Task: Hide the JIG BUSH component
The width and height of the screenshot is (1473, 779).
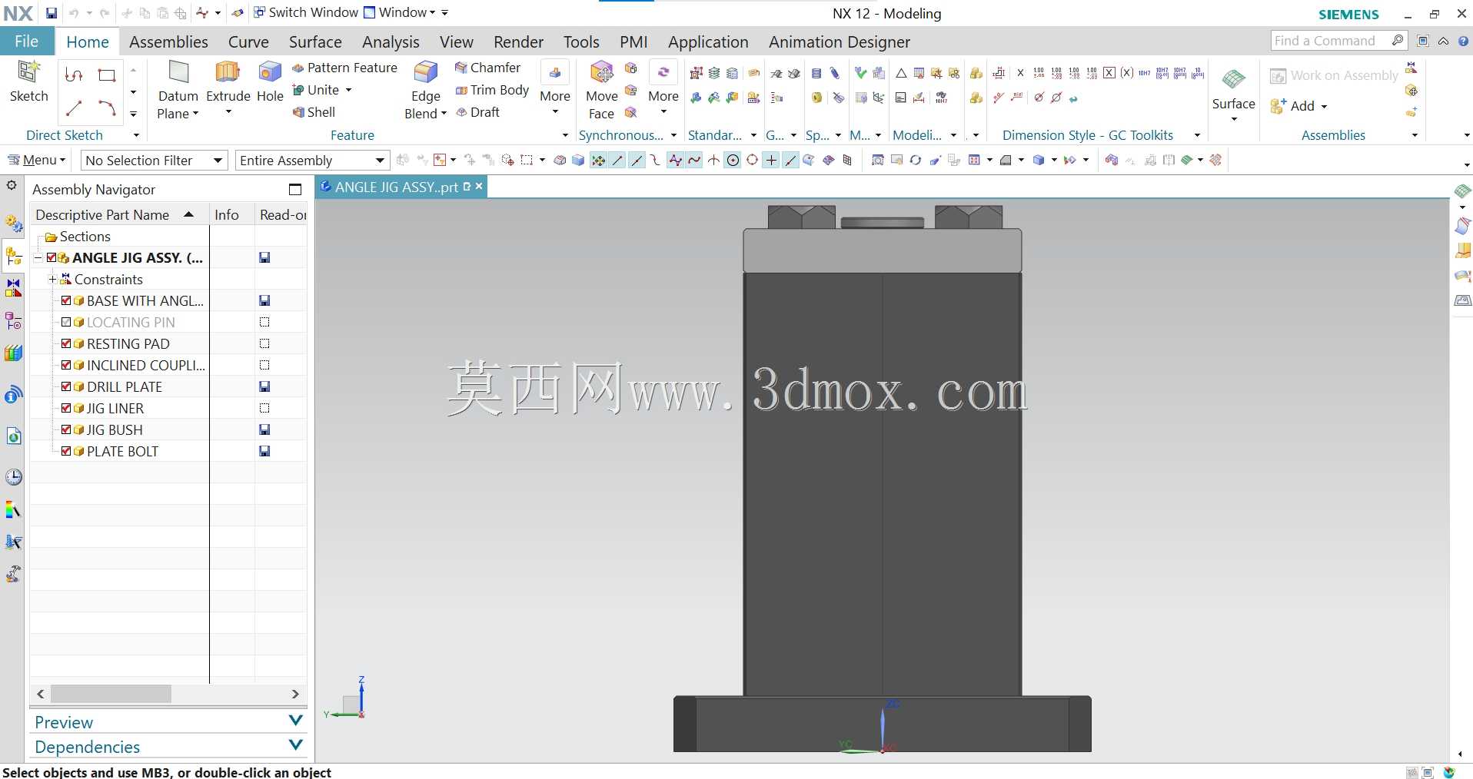Action: [x=66, y=429]
